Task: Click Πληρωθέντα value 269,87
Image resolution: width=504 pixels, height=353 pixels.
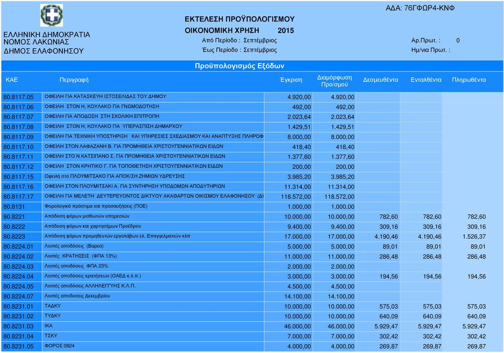Action: click(477, 346)
